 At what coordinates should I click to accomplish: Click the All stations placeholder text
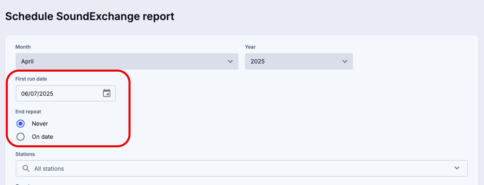(49, 169)
